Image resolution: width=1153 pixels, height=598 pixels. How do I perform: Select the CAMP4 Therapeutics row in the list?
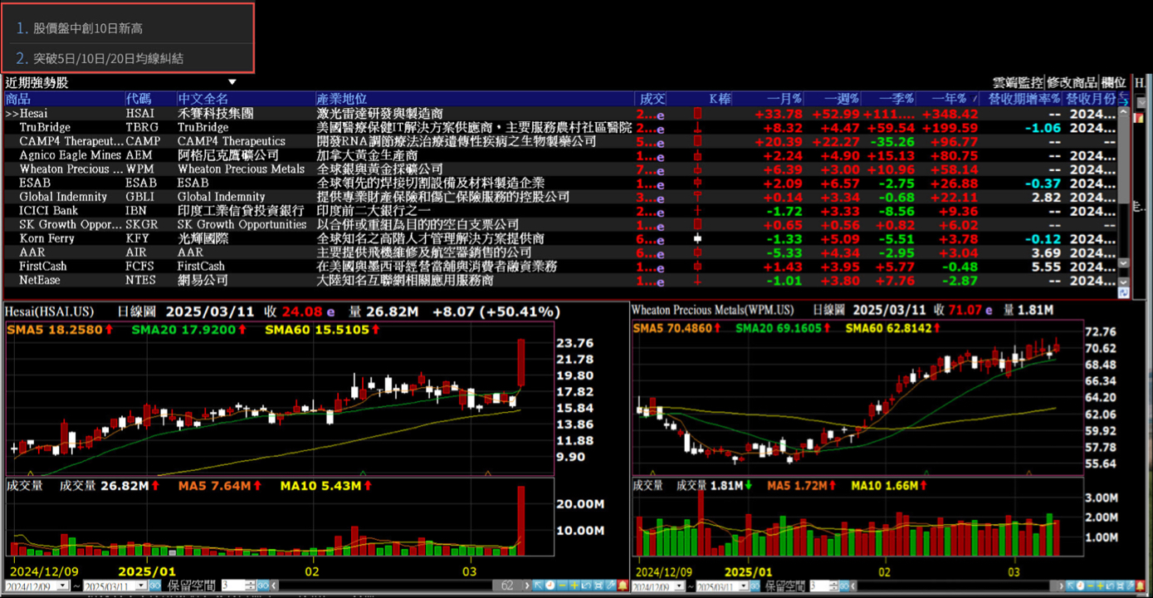pyautogui.click(x=560, y=141)
